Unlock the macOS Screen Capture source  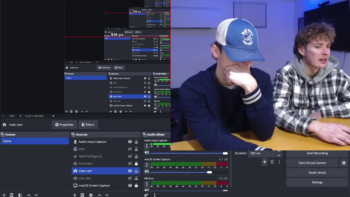[x=136, y=186]
